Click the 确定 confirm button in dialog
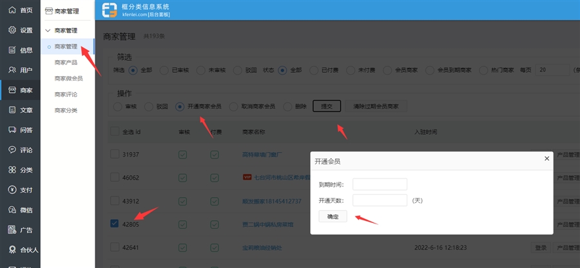Viewport: 580px width, 268px height. [x=333, y=216]
